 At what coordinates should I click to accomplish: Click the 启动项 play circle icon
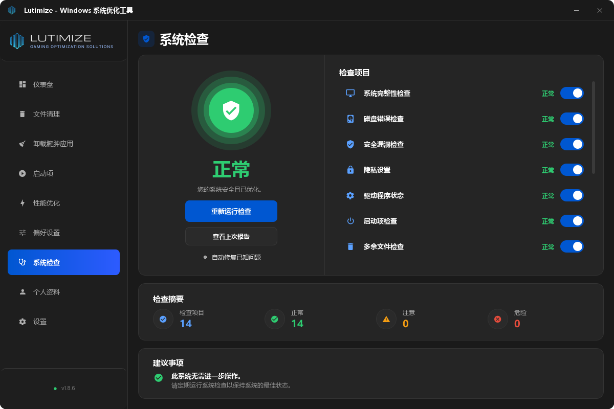tap(23, 173)
